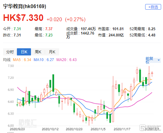The height and width of the screenshot is (133, 163).
Task: Click the 今开 value 7.31
Action: (17, 29)
